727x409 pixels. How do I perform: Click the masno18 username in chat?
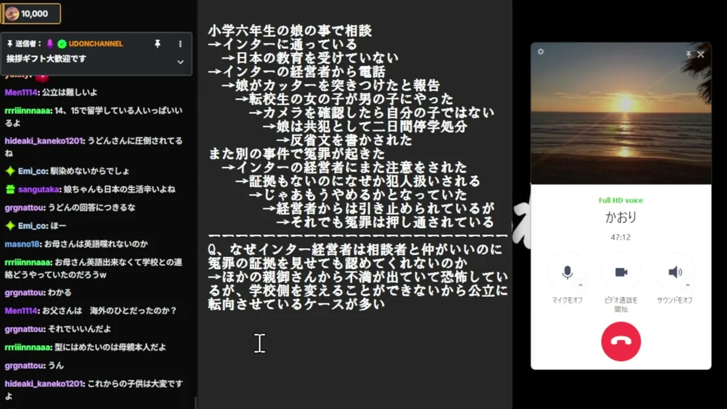(23, 244)
